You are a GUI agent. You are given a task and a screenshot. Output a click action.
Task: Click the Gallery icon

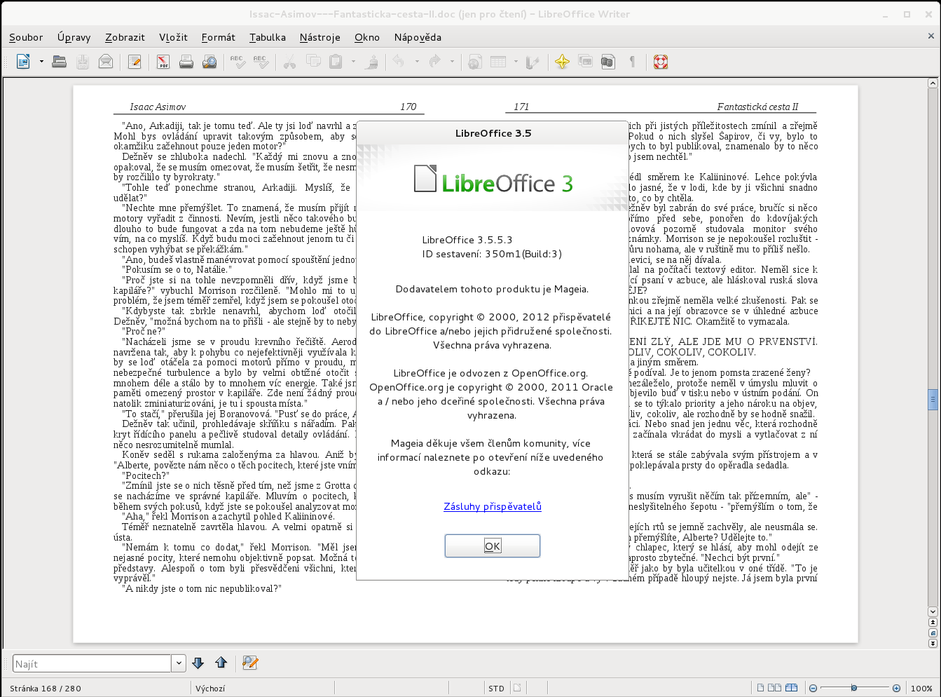pos(585,62)
